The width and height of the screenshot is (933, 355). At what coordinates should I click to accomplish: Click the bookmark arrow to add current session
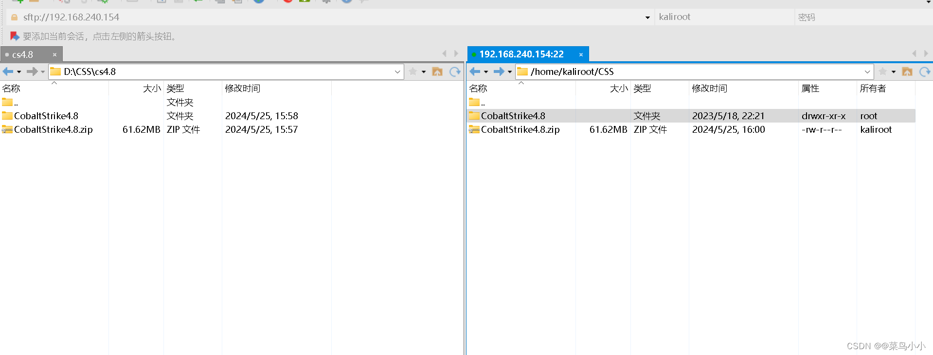(x=15, y=36)
